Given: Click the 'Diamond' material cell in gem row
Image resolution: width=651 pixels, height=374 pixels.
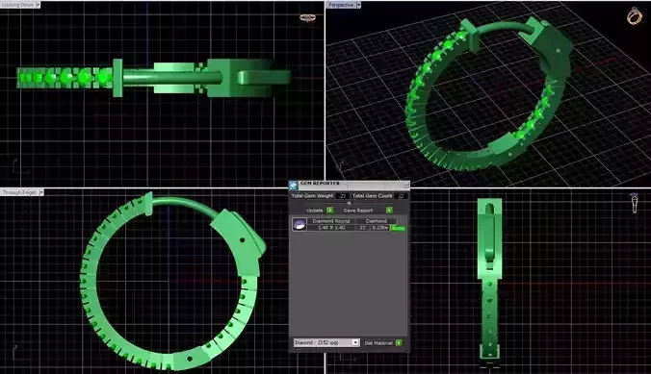Looking at the screenshot, I should point(377,221).
